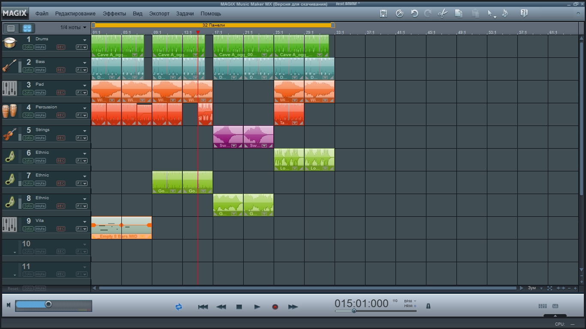This screenshot has height=329, width=586.
Task: Stop playback with the Stop button
Action: 239,307
